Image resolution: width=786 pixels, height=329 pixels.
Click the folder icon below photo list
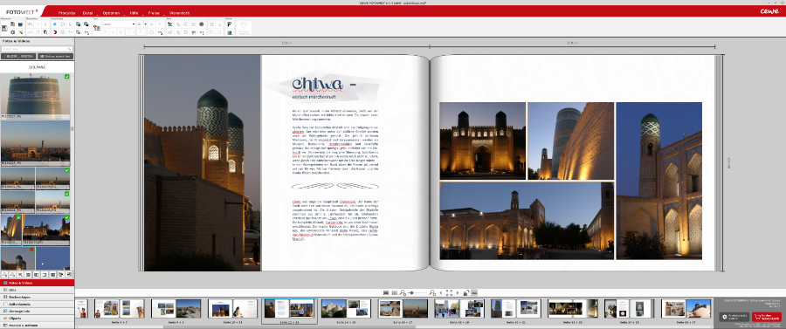pyautogui.click(x=60, y=274)
